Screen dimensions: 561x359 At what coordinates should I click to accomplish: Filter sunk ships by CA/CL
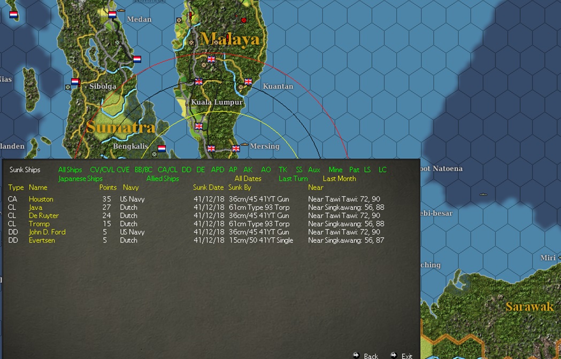pyautogui.click(x=167, y=169)
